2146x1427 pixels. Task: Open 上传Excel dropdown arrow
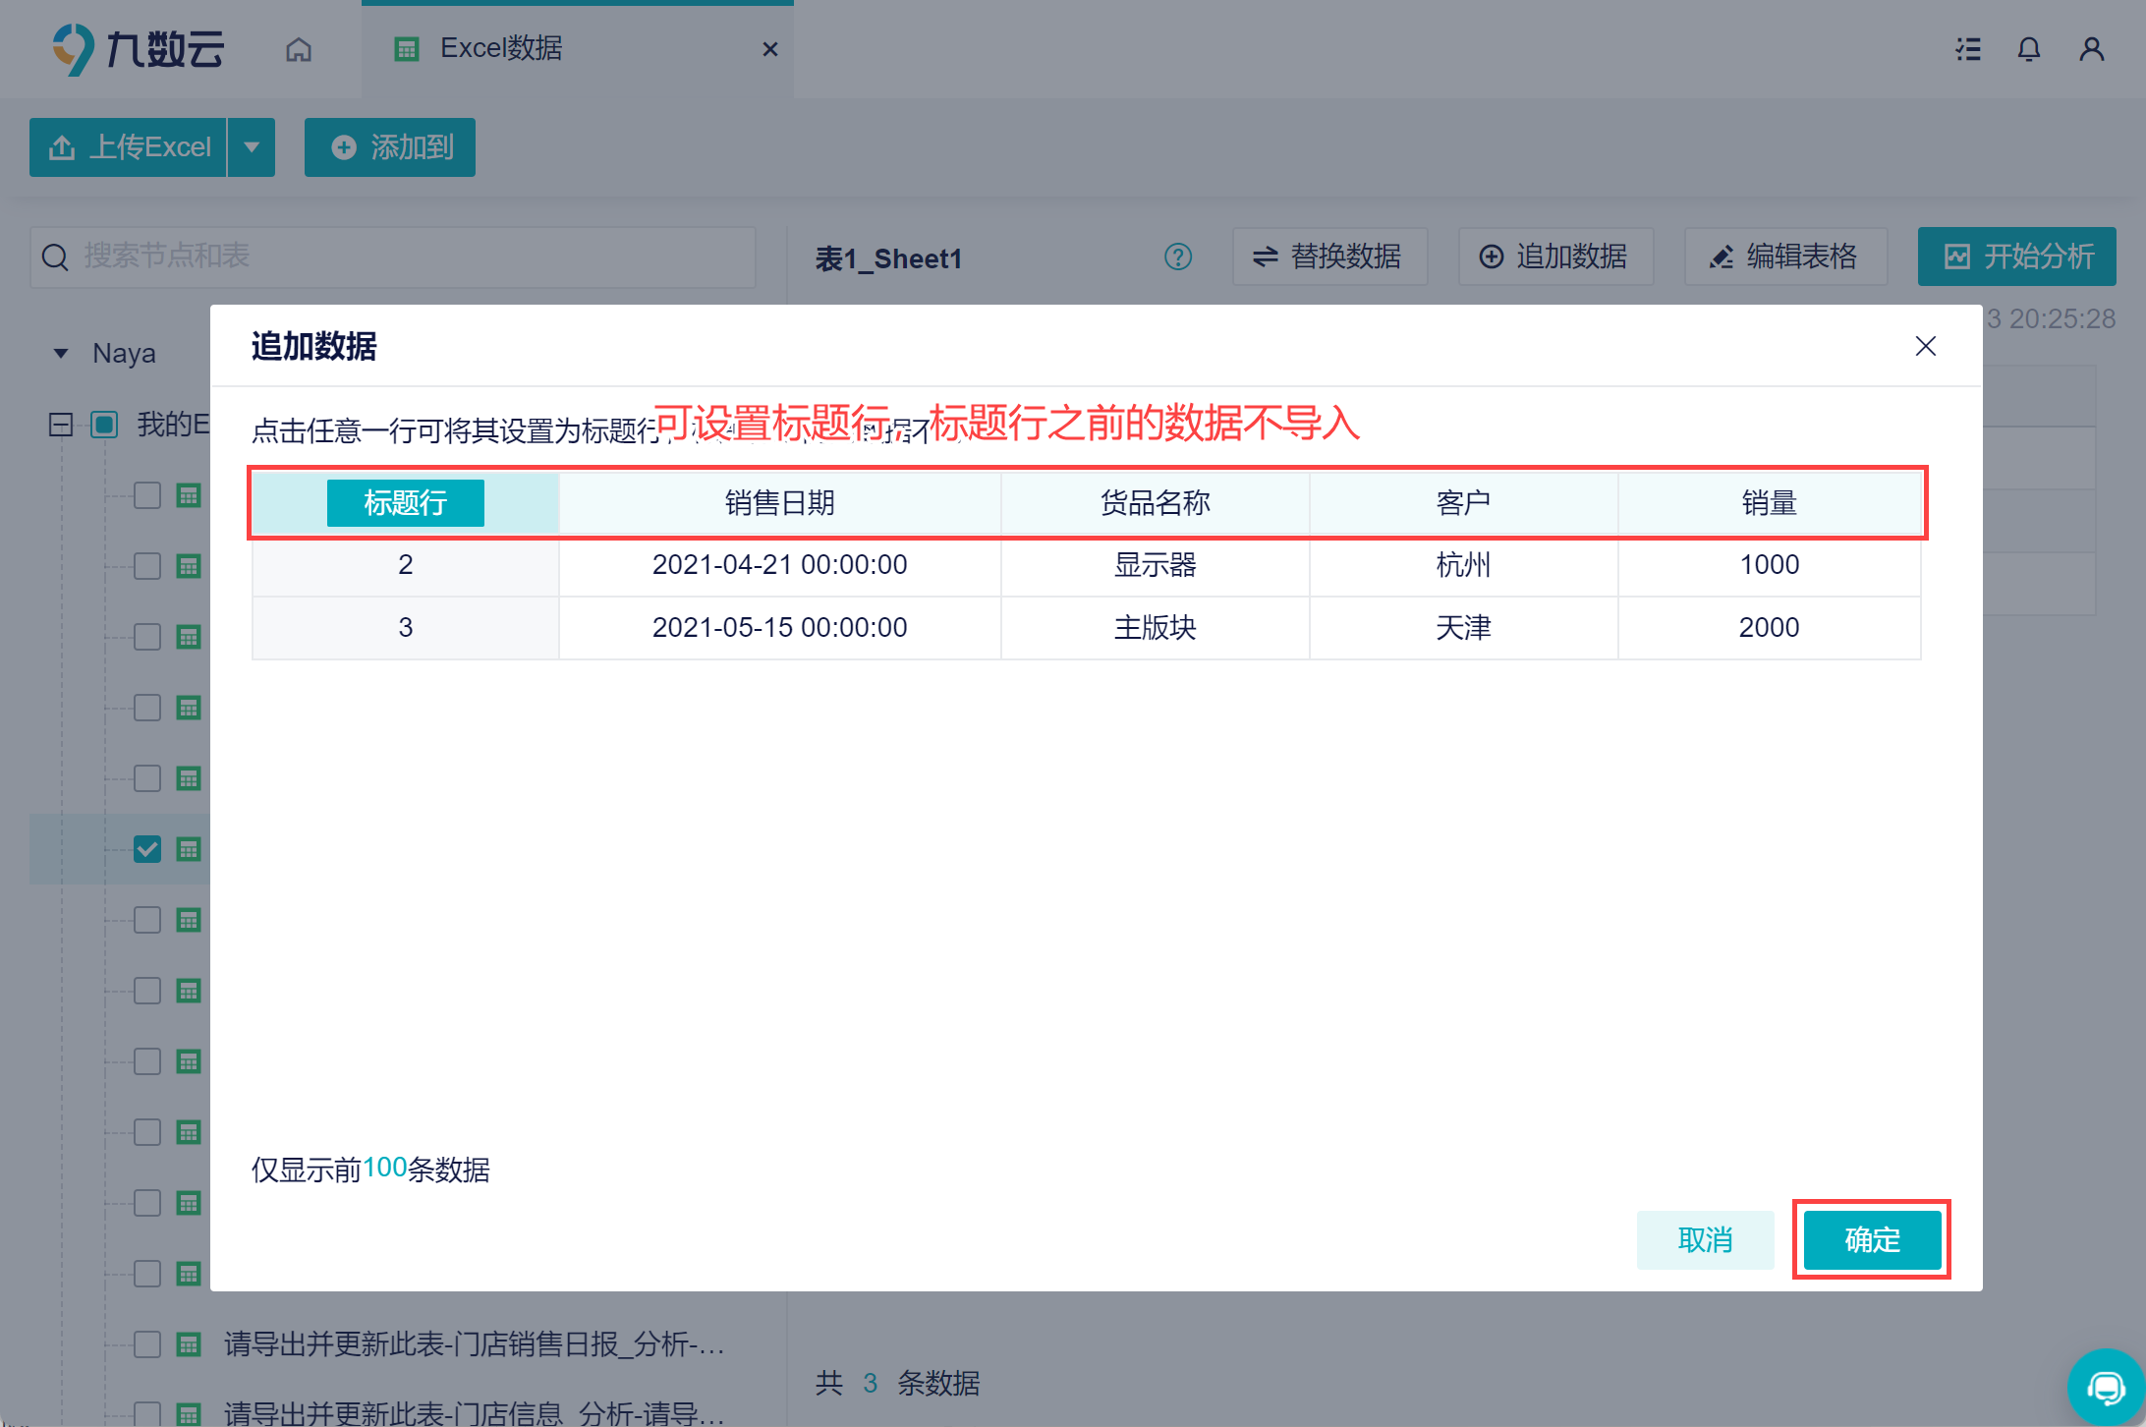click(252, 147)
